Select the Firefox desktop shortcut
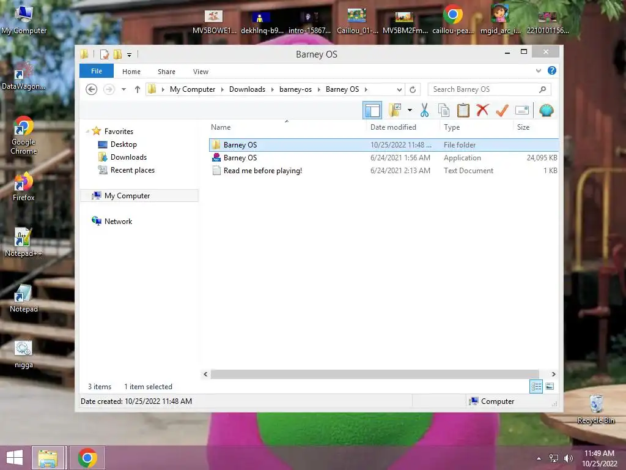The image size is (626, 470). pyautogui.click(x=23, y=187)
